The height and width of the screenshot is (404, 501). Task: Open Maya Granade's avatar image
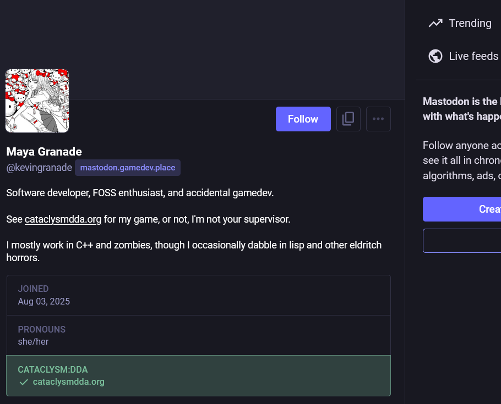pyautogui.click(x=37, y=101)
